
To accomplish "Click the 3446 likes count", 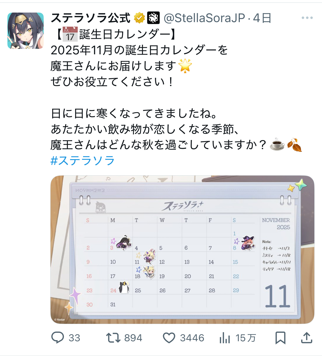I will pyautogui.click(x=192, y=338).
